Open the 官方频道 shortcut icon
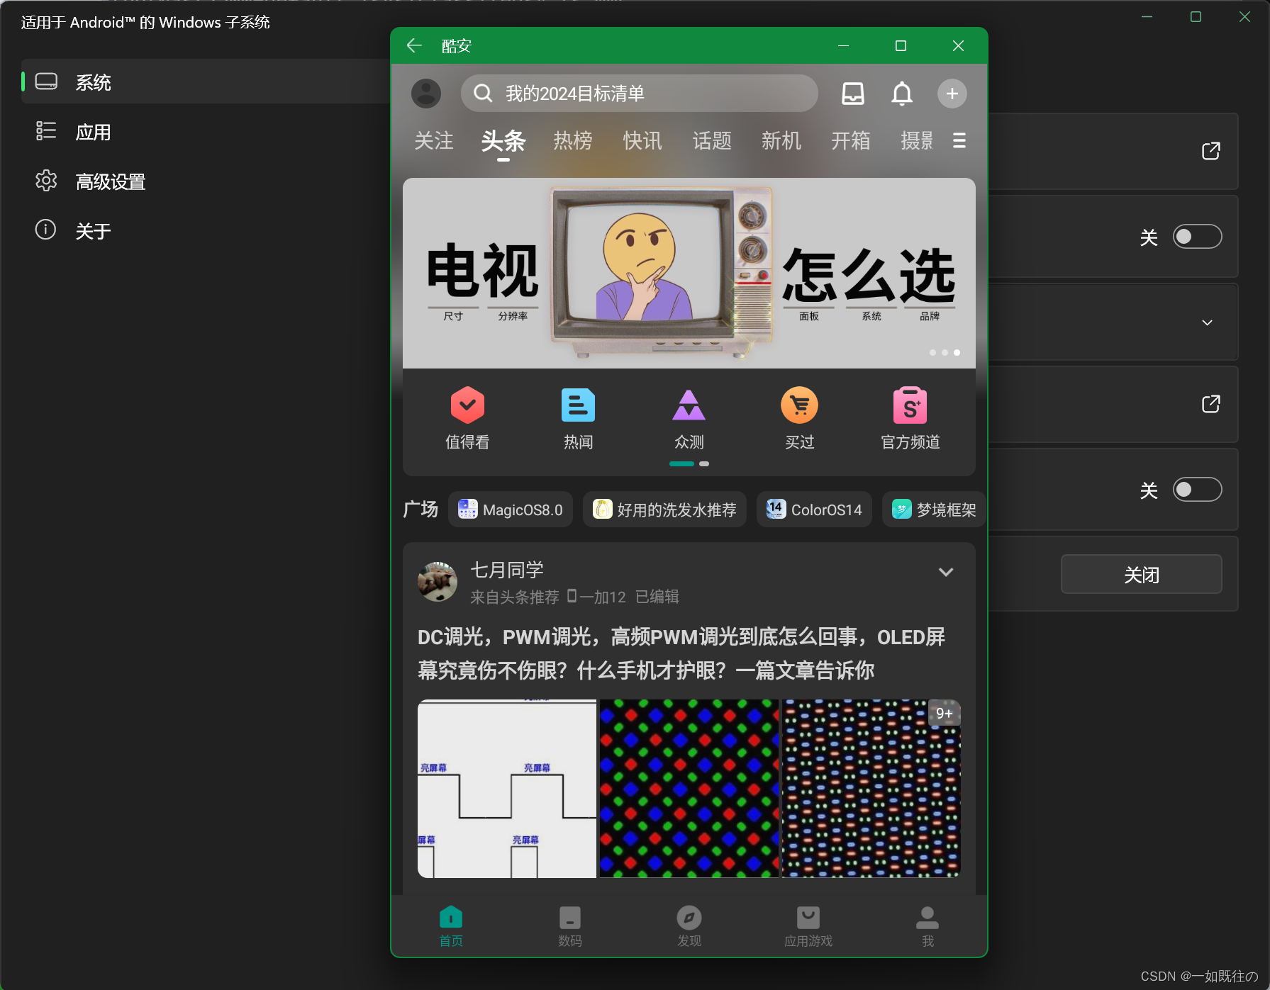 pos(910,405)
